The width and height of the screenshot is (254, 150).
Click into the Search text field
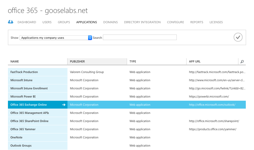coord(140,37)
